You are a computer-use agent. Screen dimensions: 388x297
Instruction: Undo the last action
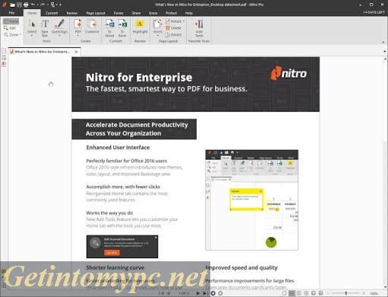click(x=33, y=5)
